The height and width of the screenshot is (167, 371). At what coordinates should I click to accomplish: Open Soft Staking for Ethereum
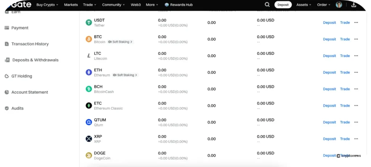pos(125,75)
